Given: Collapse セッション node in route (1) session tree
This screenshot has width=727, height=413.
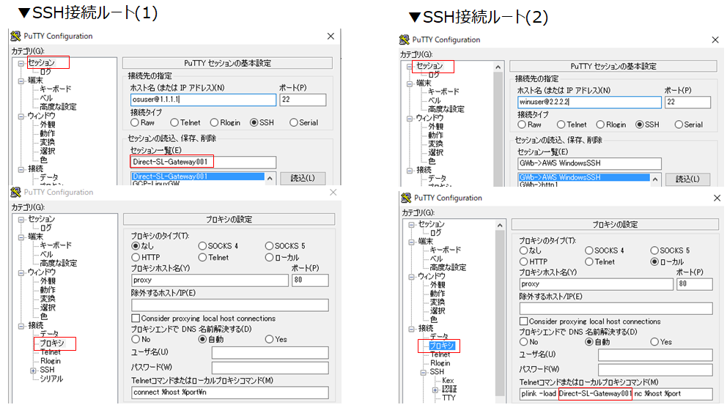Looking at the screenshot, I should coord(21,63).
